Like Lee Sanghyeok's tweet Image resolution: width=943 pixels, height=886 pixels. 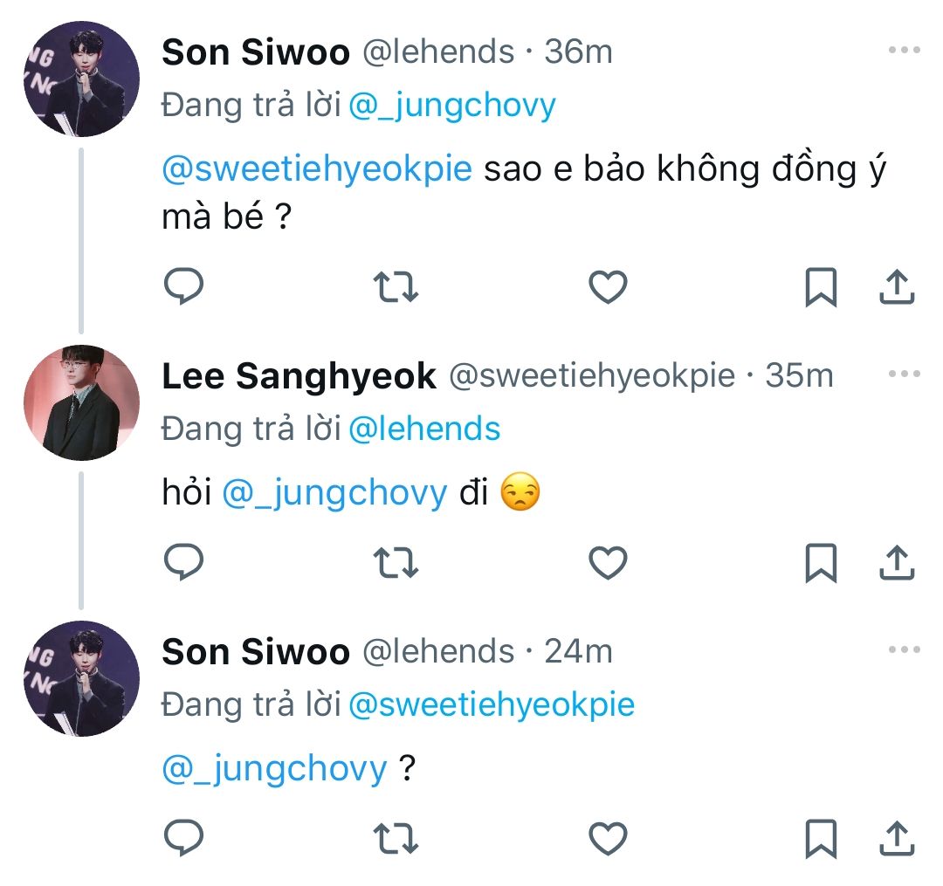click(x=608, y=563)
